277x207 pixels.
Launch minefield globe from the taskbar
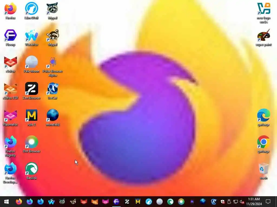pyautogui.click(x=203, y=202)
